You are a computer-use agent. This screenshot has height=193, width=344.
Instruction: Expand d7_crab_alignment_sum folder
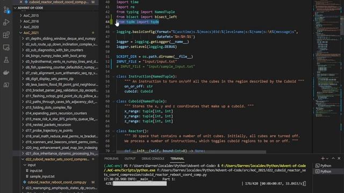coord(23,73)
